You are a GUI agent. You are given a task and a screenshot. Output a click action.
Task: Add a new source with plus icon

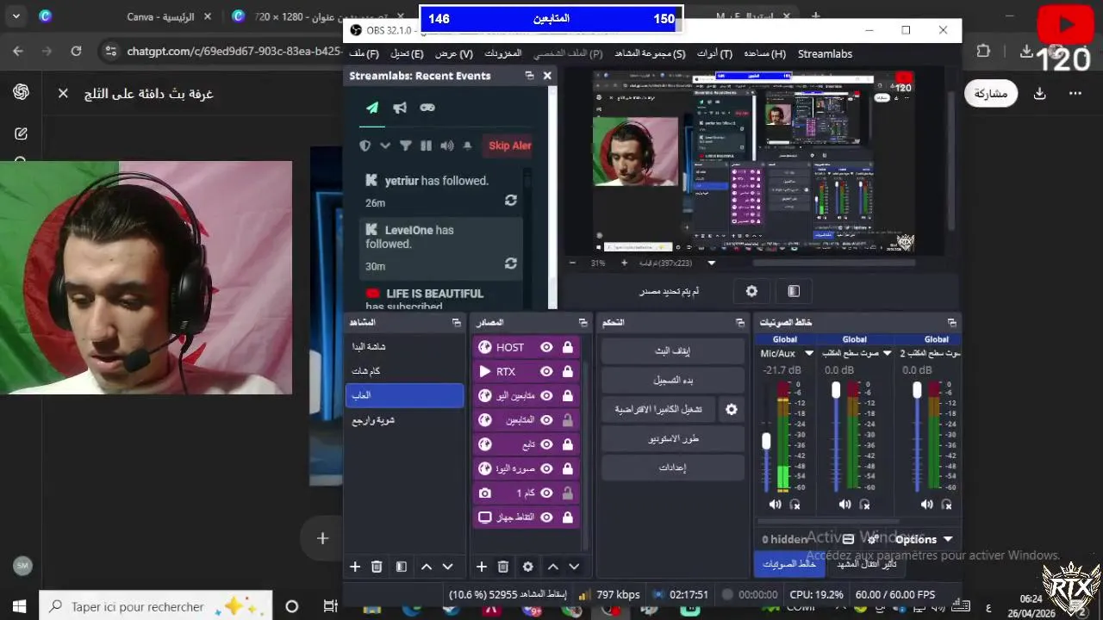482,567
